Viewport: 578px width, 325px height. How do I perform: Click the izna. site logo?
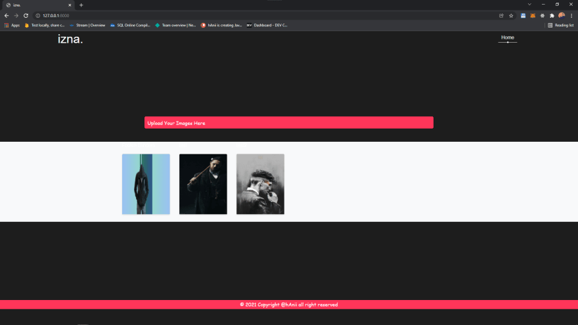coord(70,39)
